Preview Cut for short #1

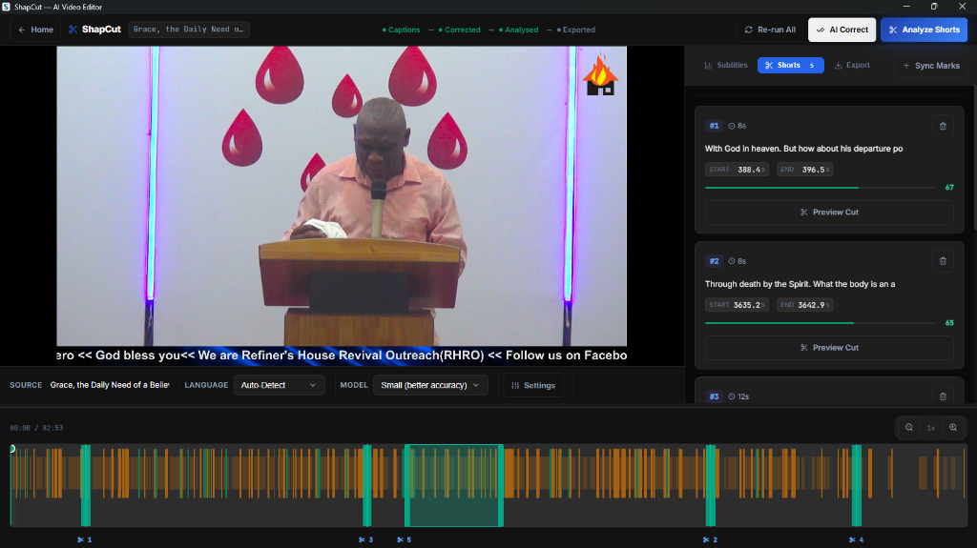pos(829,213)
